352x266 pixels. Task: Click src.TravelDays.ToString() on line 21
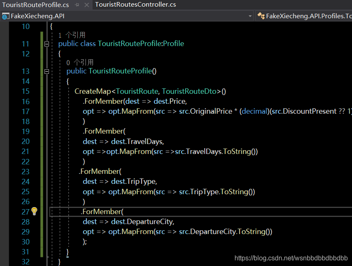pos(215,151)
